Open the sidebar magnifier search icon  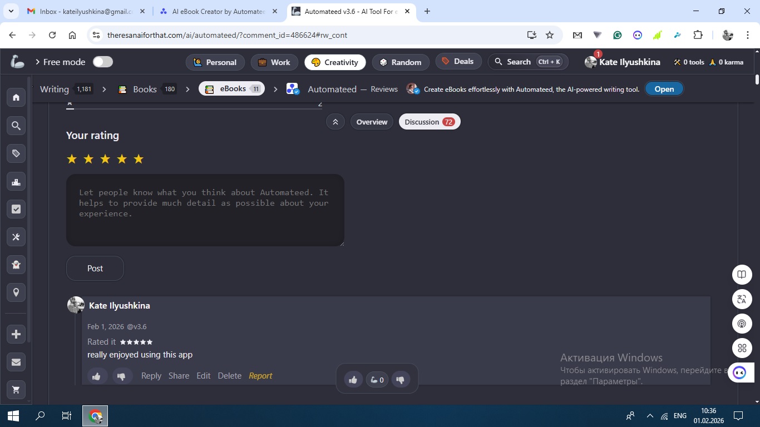16,126
